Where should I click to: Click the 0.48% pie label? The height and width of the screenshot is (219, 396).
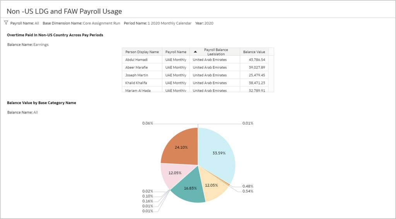(x=248, y=186)
